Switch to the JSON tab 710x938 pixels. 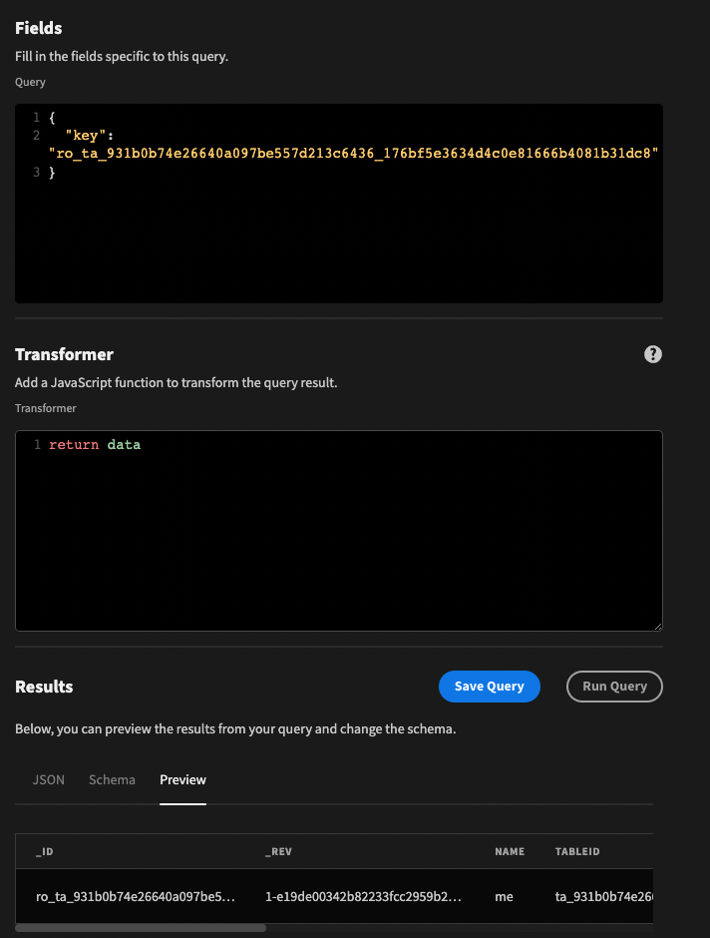coord(48,779)
